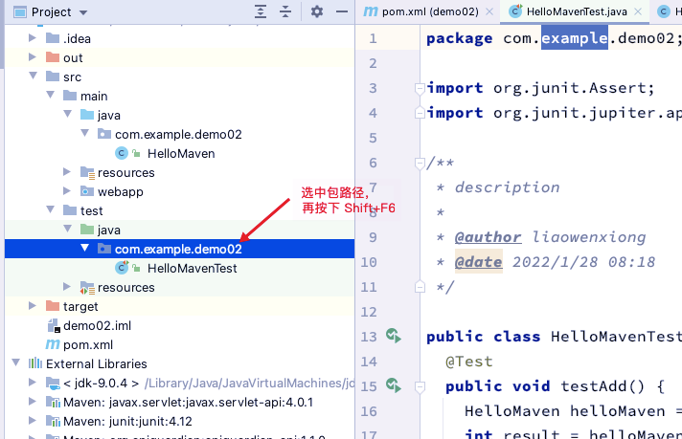Select the jdk-9.0.4 library entry

point(101,383)
